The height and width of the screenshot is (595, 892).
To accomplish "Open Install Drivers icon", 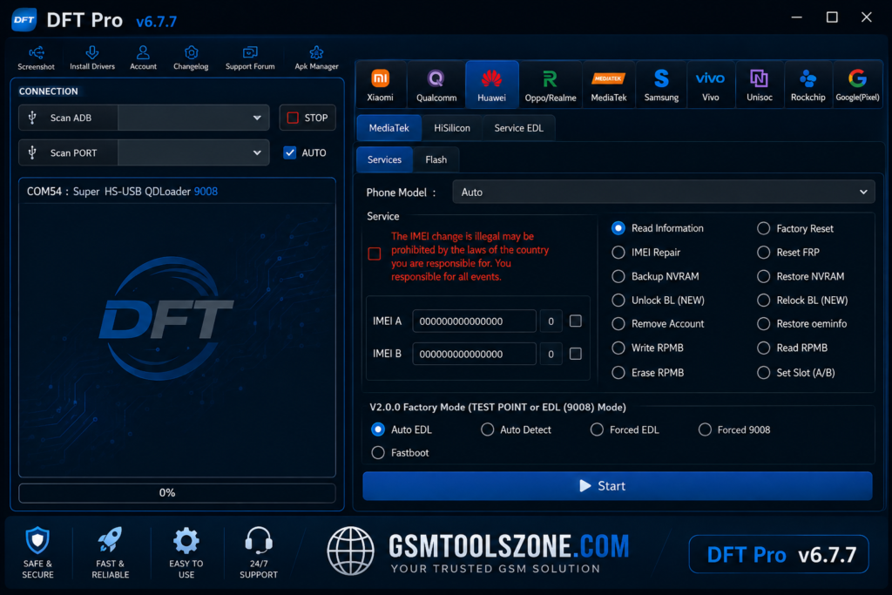I will pos(92,52).
